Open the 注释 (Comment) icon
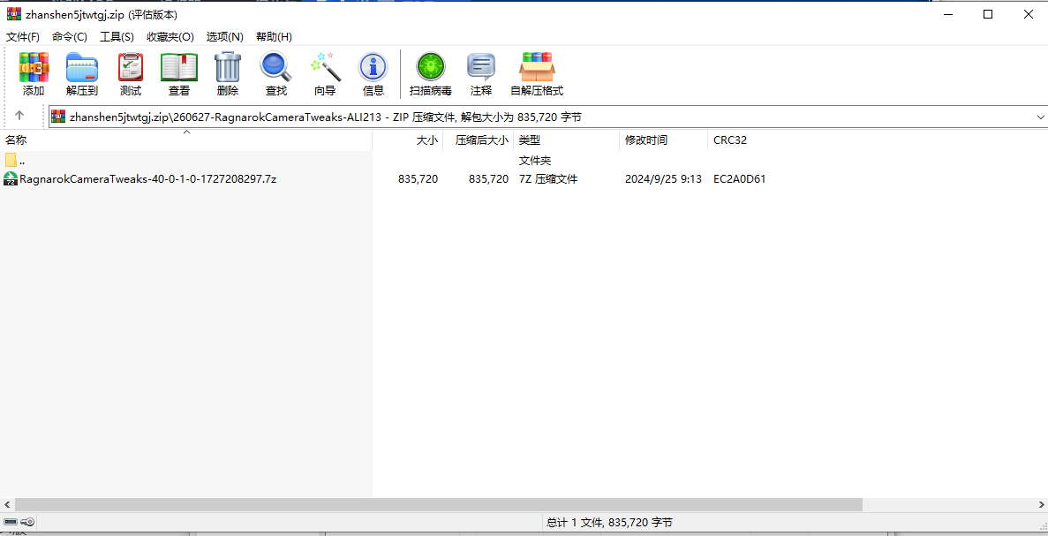The height and width of the screenshot is (536, 1048). point(480,67)
